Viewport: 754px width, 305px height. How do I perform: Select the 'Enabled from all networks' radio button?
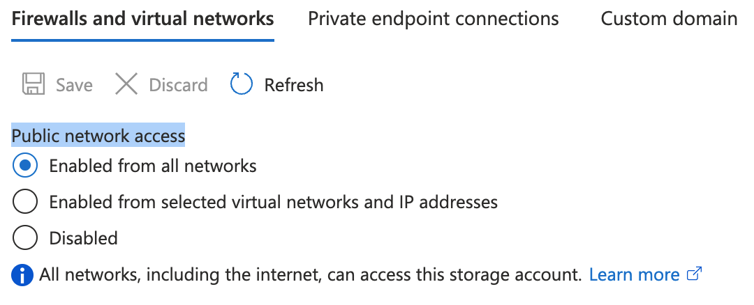tap(25, 166)
